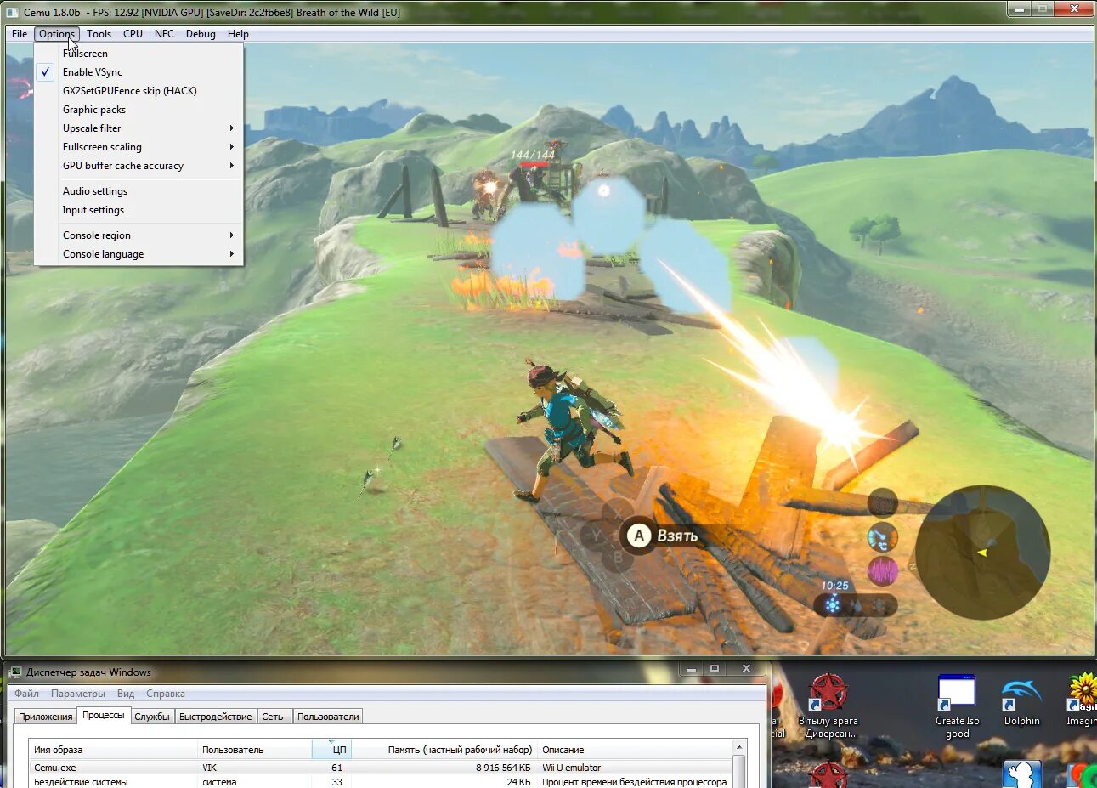Expand the Upscale filter submenu

point(139,128)
